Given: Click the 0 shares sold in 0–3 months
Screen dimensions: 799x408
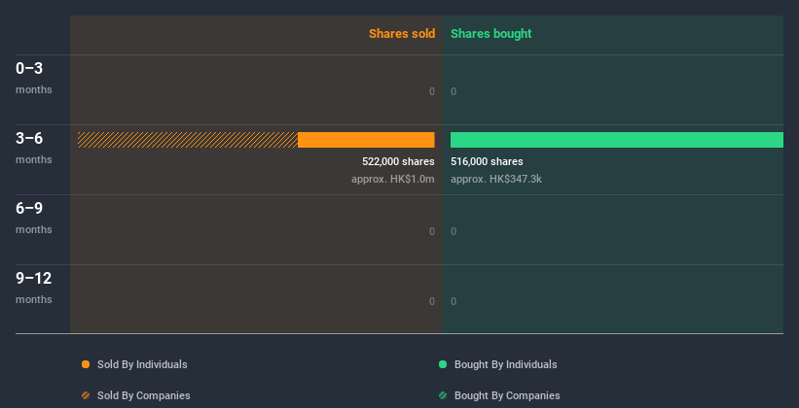Looking at the screenshot, I should (432, 91).
